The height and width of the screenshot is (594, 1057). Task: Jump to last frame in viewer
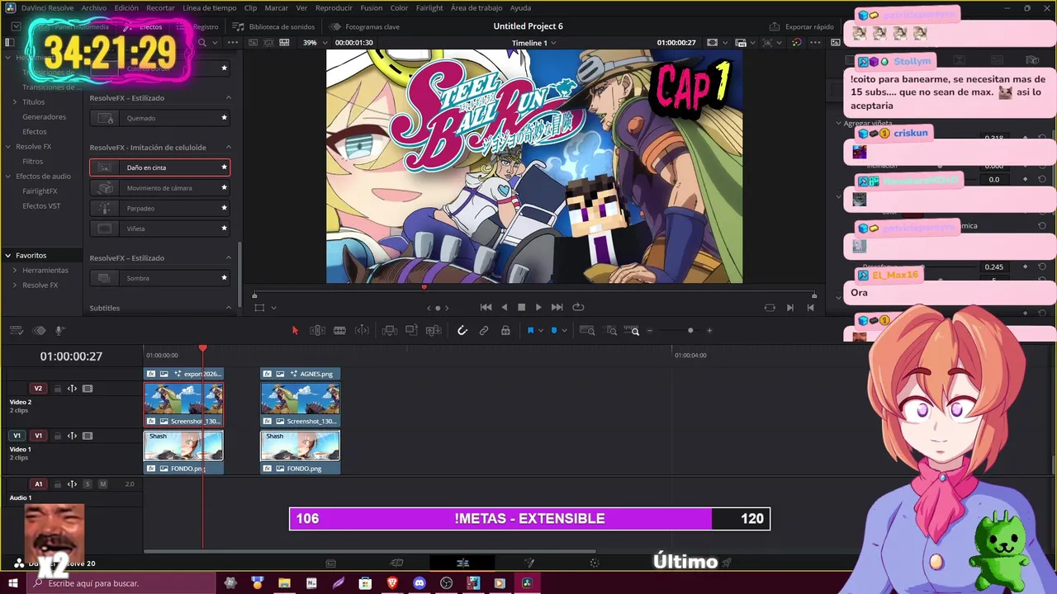click(x=557, y=307)
